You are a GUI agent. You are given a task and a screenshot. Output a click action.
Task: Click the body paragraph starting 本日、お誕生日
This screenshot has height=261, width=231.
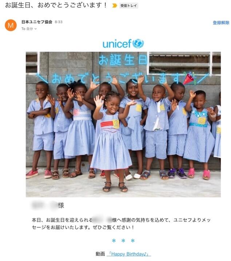pos(121,224)
